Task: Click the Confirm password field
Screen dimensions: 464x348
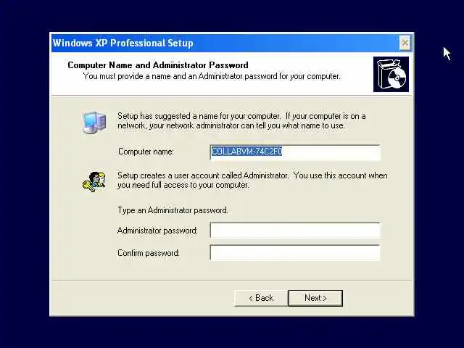Action: pos(295,252)
